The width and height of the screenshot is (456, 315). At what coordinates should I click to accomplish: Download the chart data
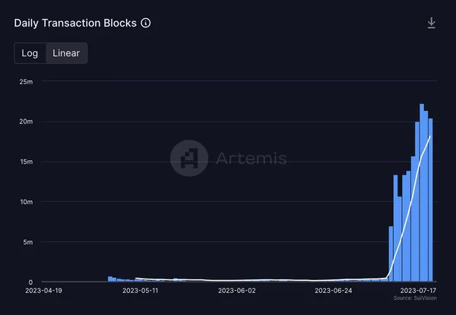[x=431, y=23]
